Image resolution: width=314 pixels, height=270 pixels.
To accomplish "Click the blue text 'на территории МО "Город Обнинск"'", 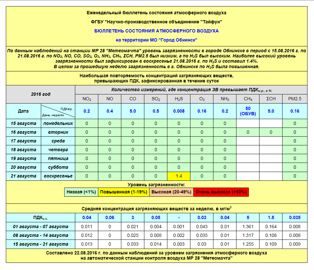I will (x=156, y=40).
